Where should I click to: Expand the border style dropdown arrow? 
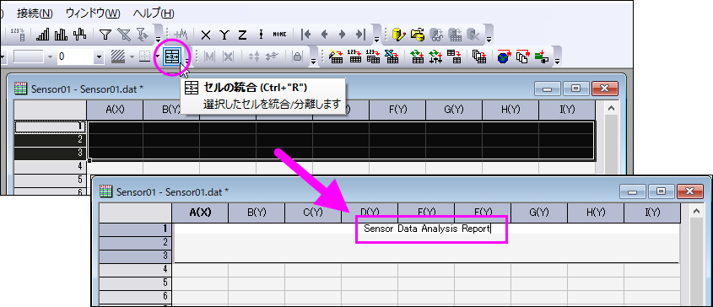click(157, 57)
